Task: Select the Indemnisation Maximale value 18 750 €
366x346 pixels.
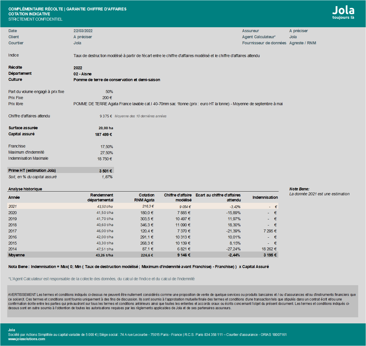Action: pyautogui.click(x=105, y=159)
